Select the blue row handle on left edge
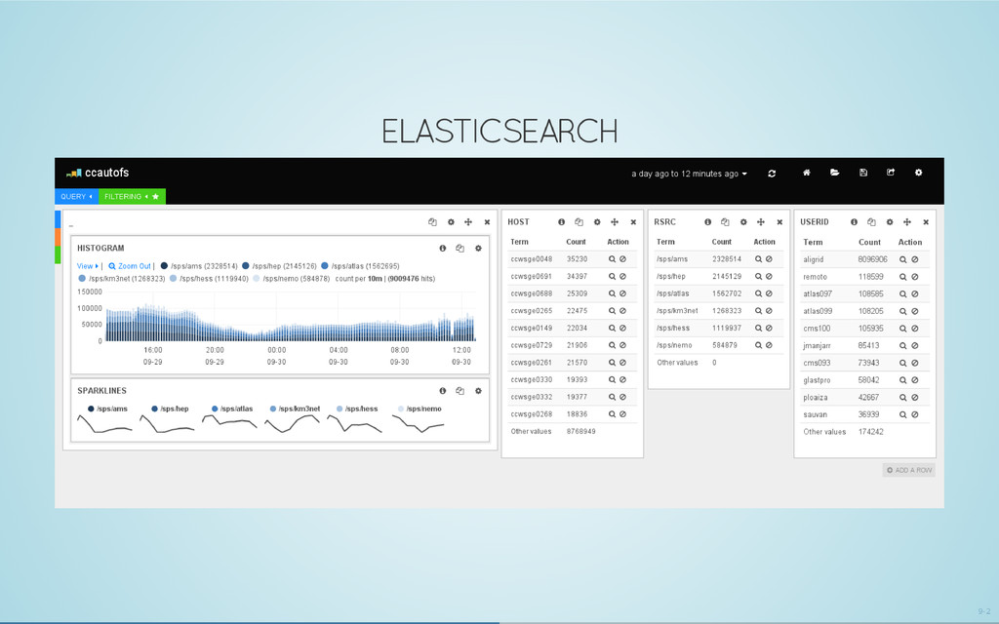 (58, 219)
